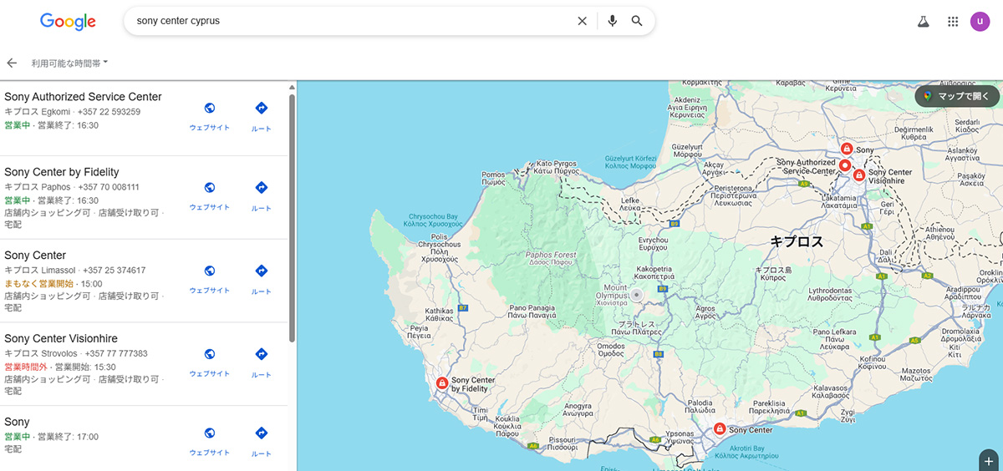Image resolution: width=1003 pixels, height=471 pixels.
Task: Click the Sony Center Visionhire map pin
Action: point(859,175)
